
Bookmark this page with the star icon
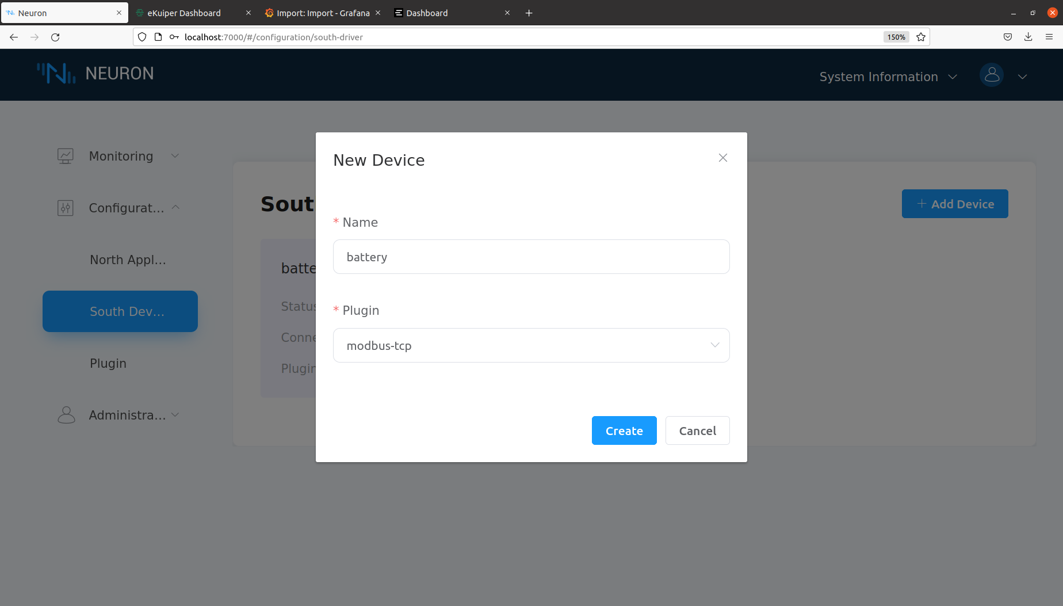[921, 37]
